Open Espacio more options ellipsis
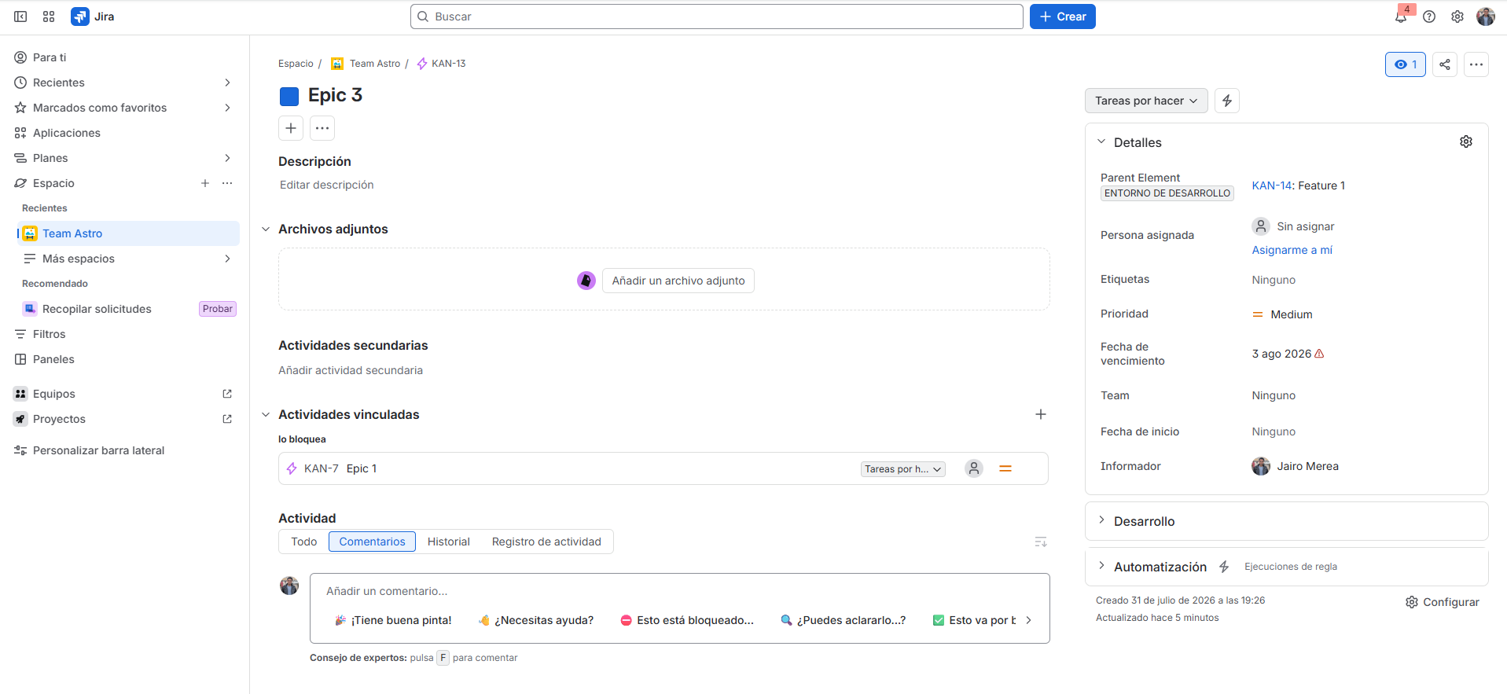 tap(227, 183)
